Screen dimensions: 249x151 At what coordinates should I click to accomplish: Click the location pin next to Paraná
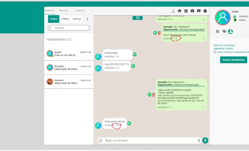click(x=235, y=20)
